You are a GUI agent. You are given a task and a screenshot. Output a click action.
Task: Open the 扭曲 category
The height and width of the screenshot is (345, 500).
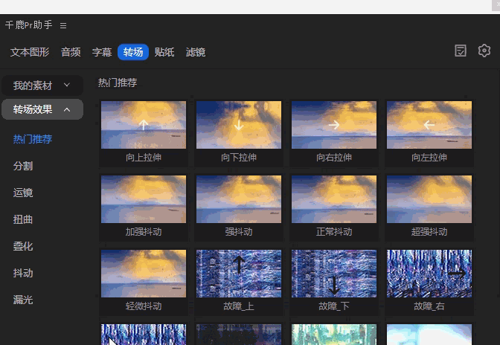(x=22, y=219)
